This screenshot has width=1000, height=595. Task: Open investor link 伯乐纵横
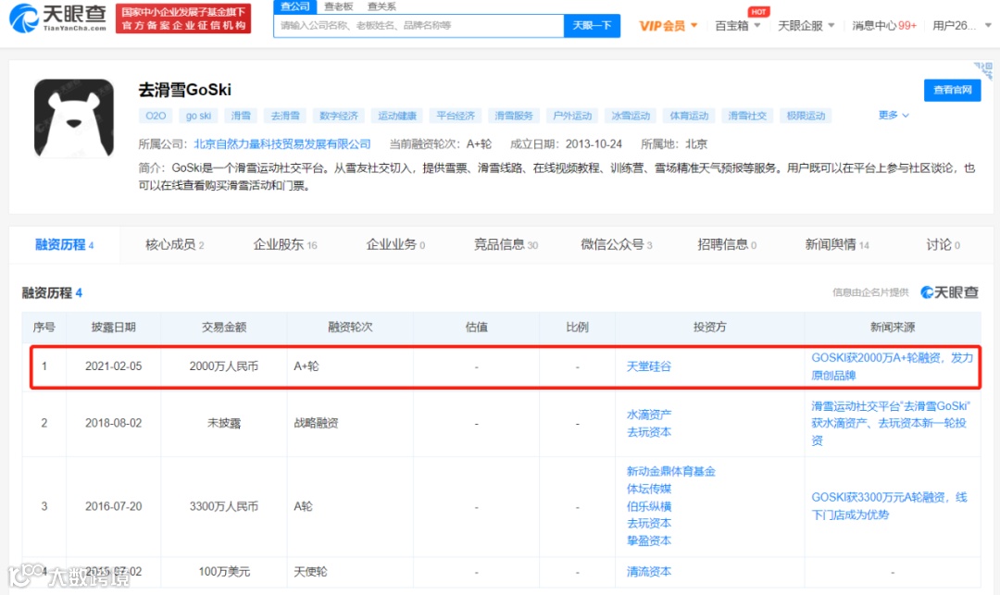point(648,506)
